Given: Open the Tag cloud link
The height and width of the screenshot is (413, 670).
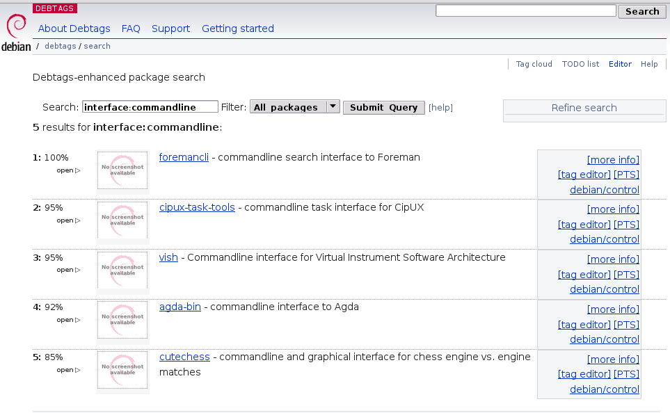Looking at the screenshot, I should point(534,64).
